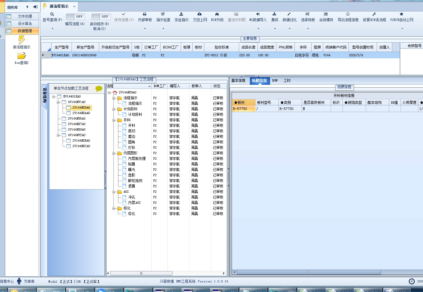Open the dropdown arrow under MI数据导入

pos(258,28)
